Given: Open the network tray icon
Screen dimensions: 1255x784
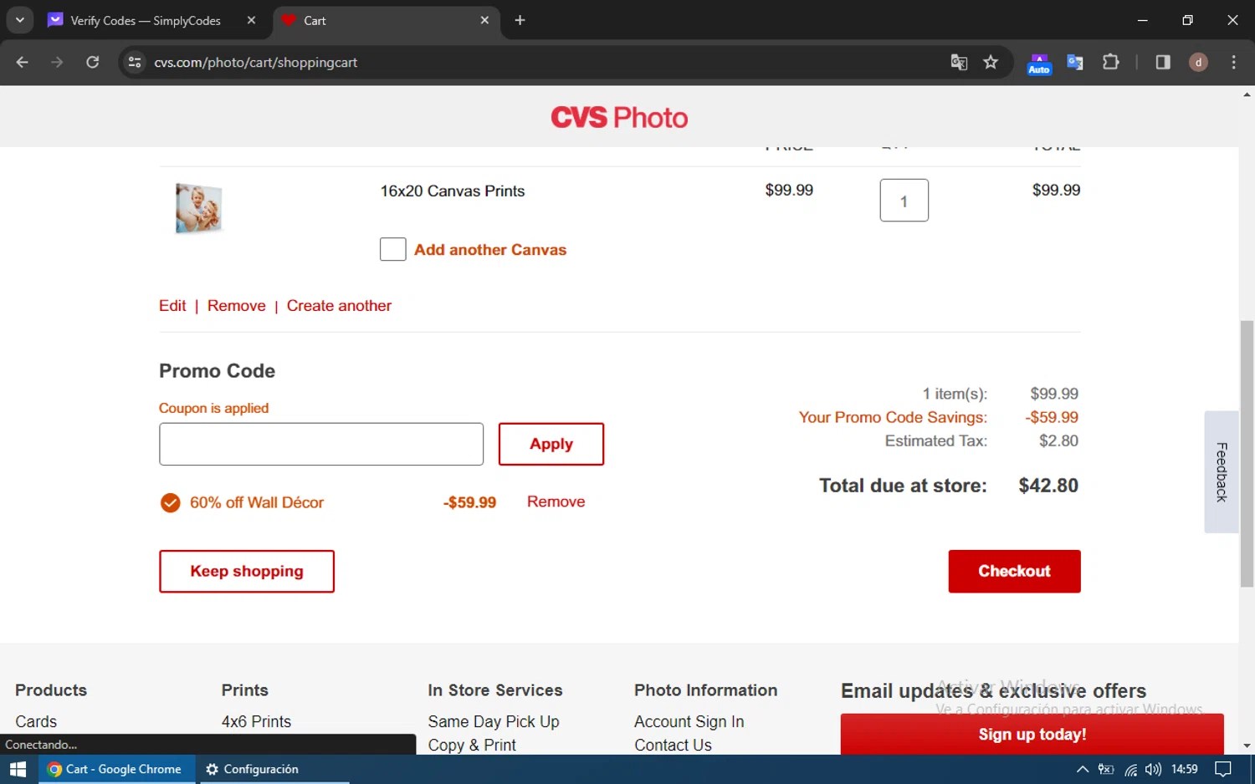Looking at the screenshot, I should (x=1130, y=769).
